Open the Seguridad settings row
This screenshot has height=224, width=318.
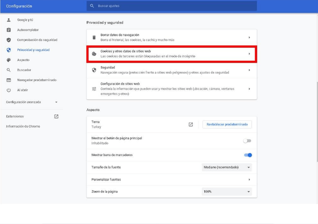tap(171, 70)
